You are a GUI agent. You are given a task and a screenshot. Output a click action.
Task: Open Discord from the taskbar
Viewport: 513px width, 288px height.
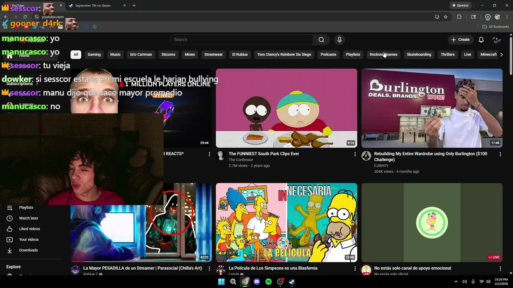[257, 282]
